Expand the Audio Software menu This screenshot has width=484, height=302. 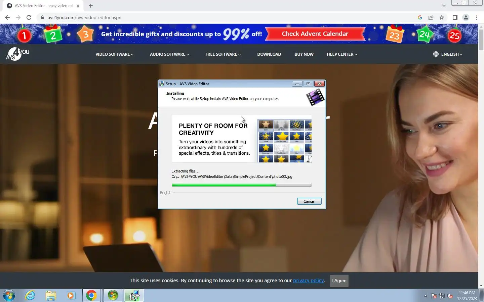169,54
